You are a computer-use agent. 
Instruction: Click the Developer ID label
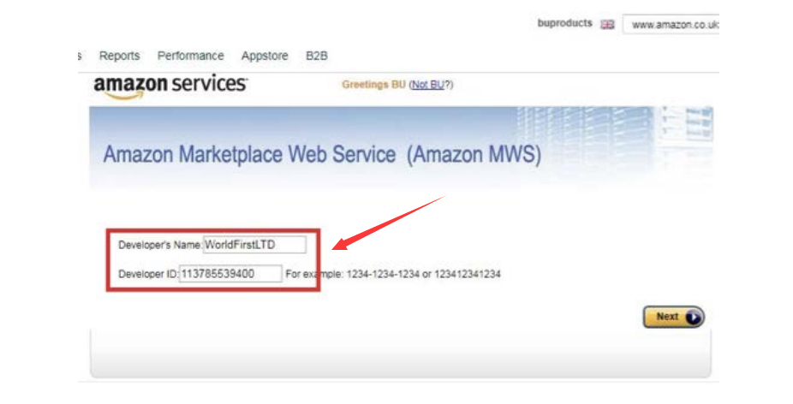click(x=148, y=274)
